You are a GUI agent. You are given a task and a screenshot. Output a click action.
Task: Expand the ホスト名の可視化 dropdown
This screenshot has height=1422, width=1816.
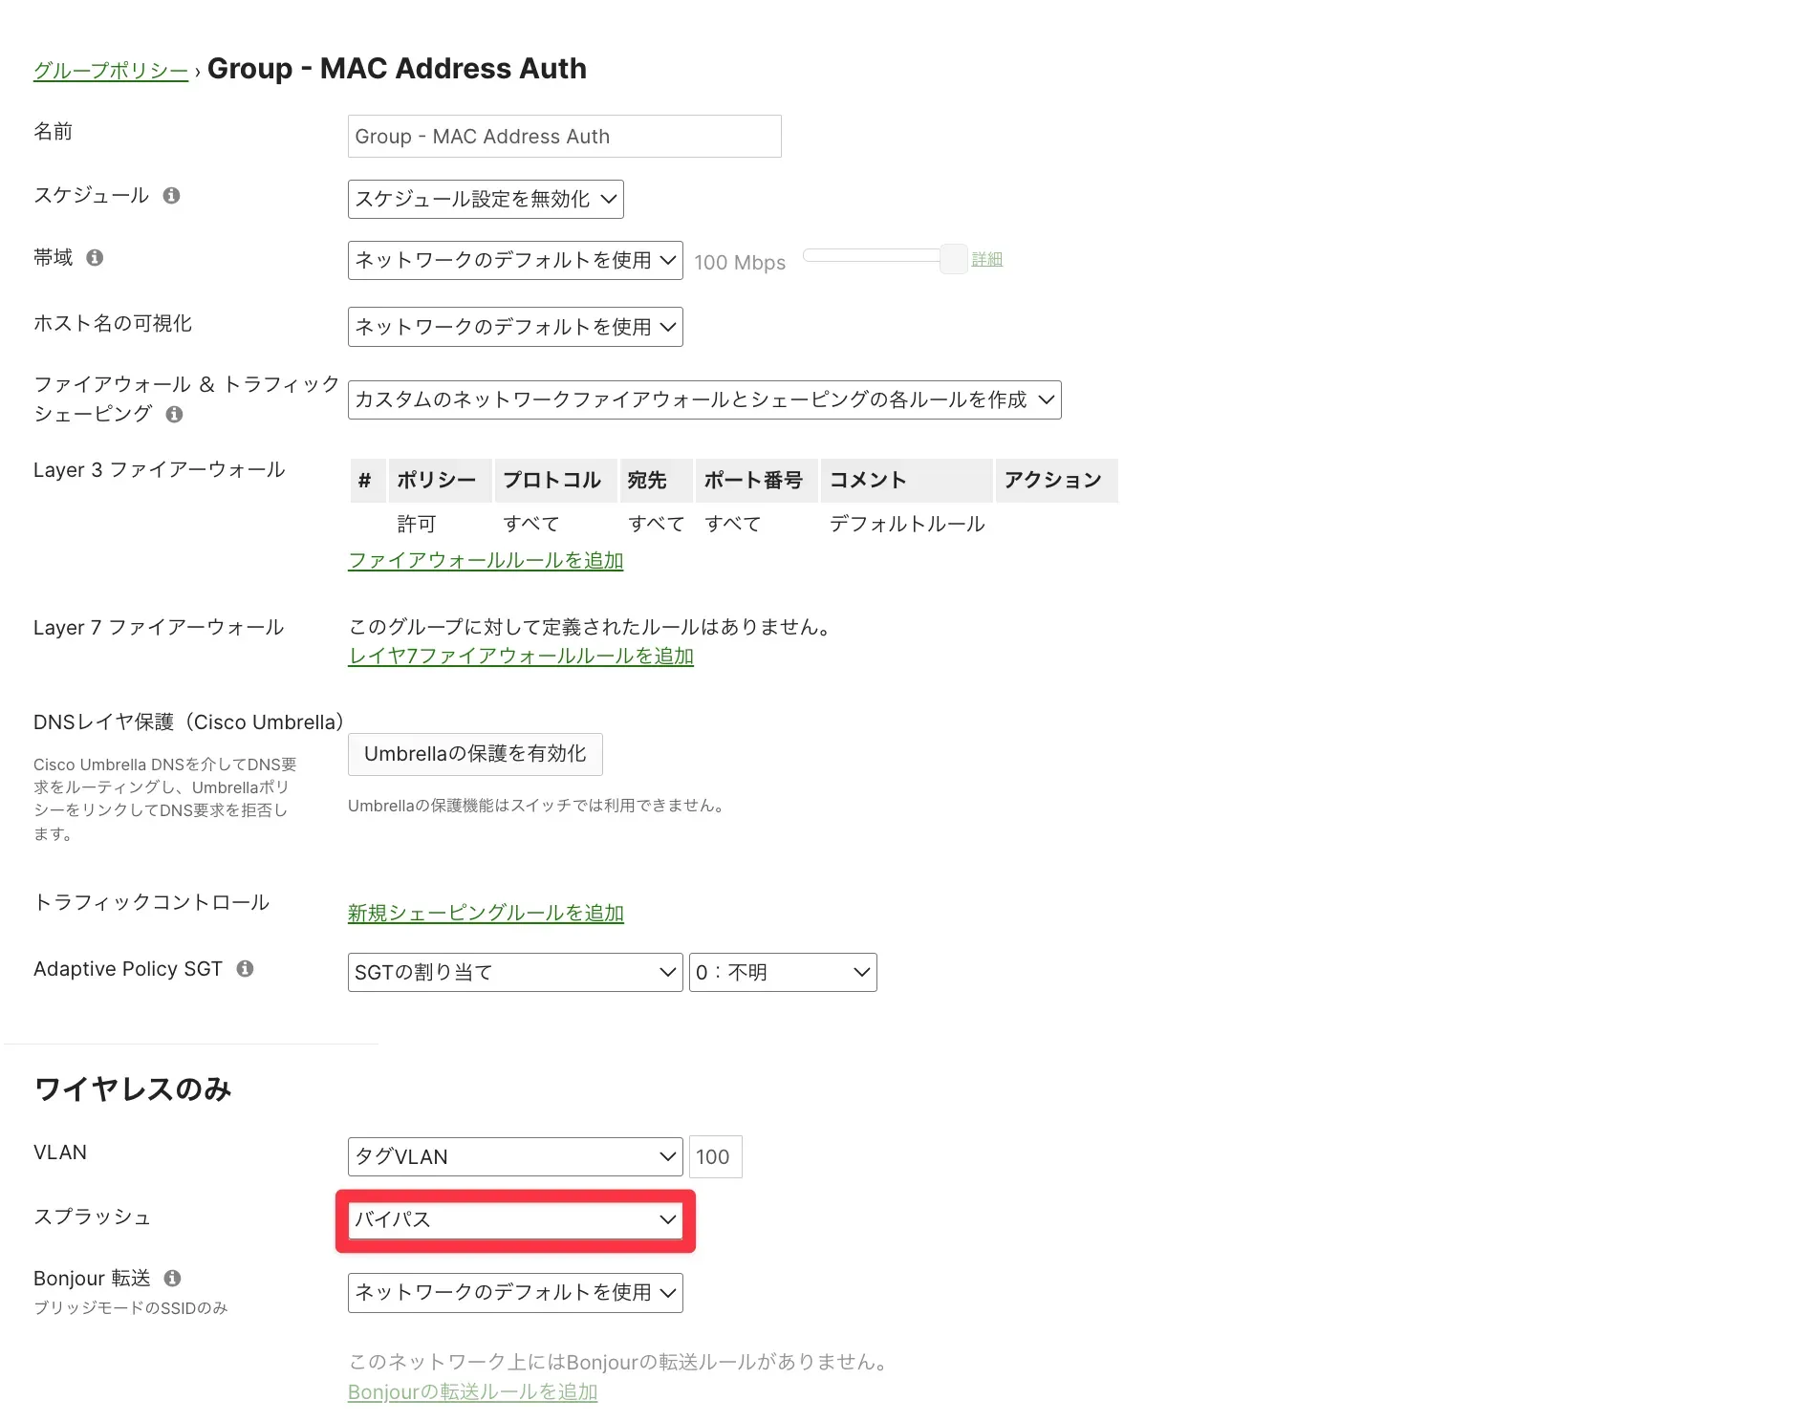point(515,327)
